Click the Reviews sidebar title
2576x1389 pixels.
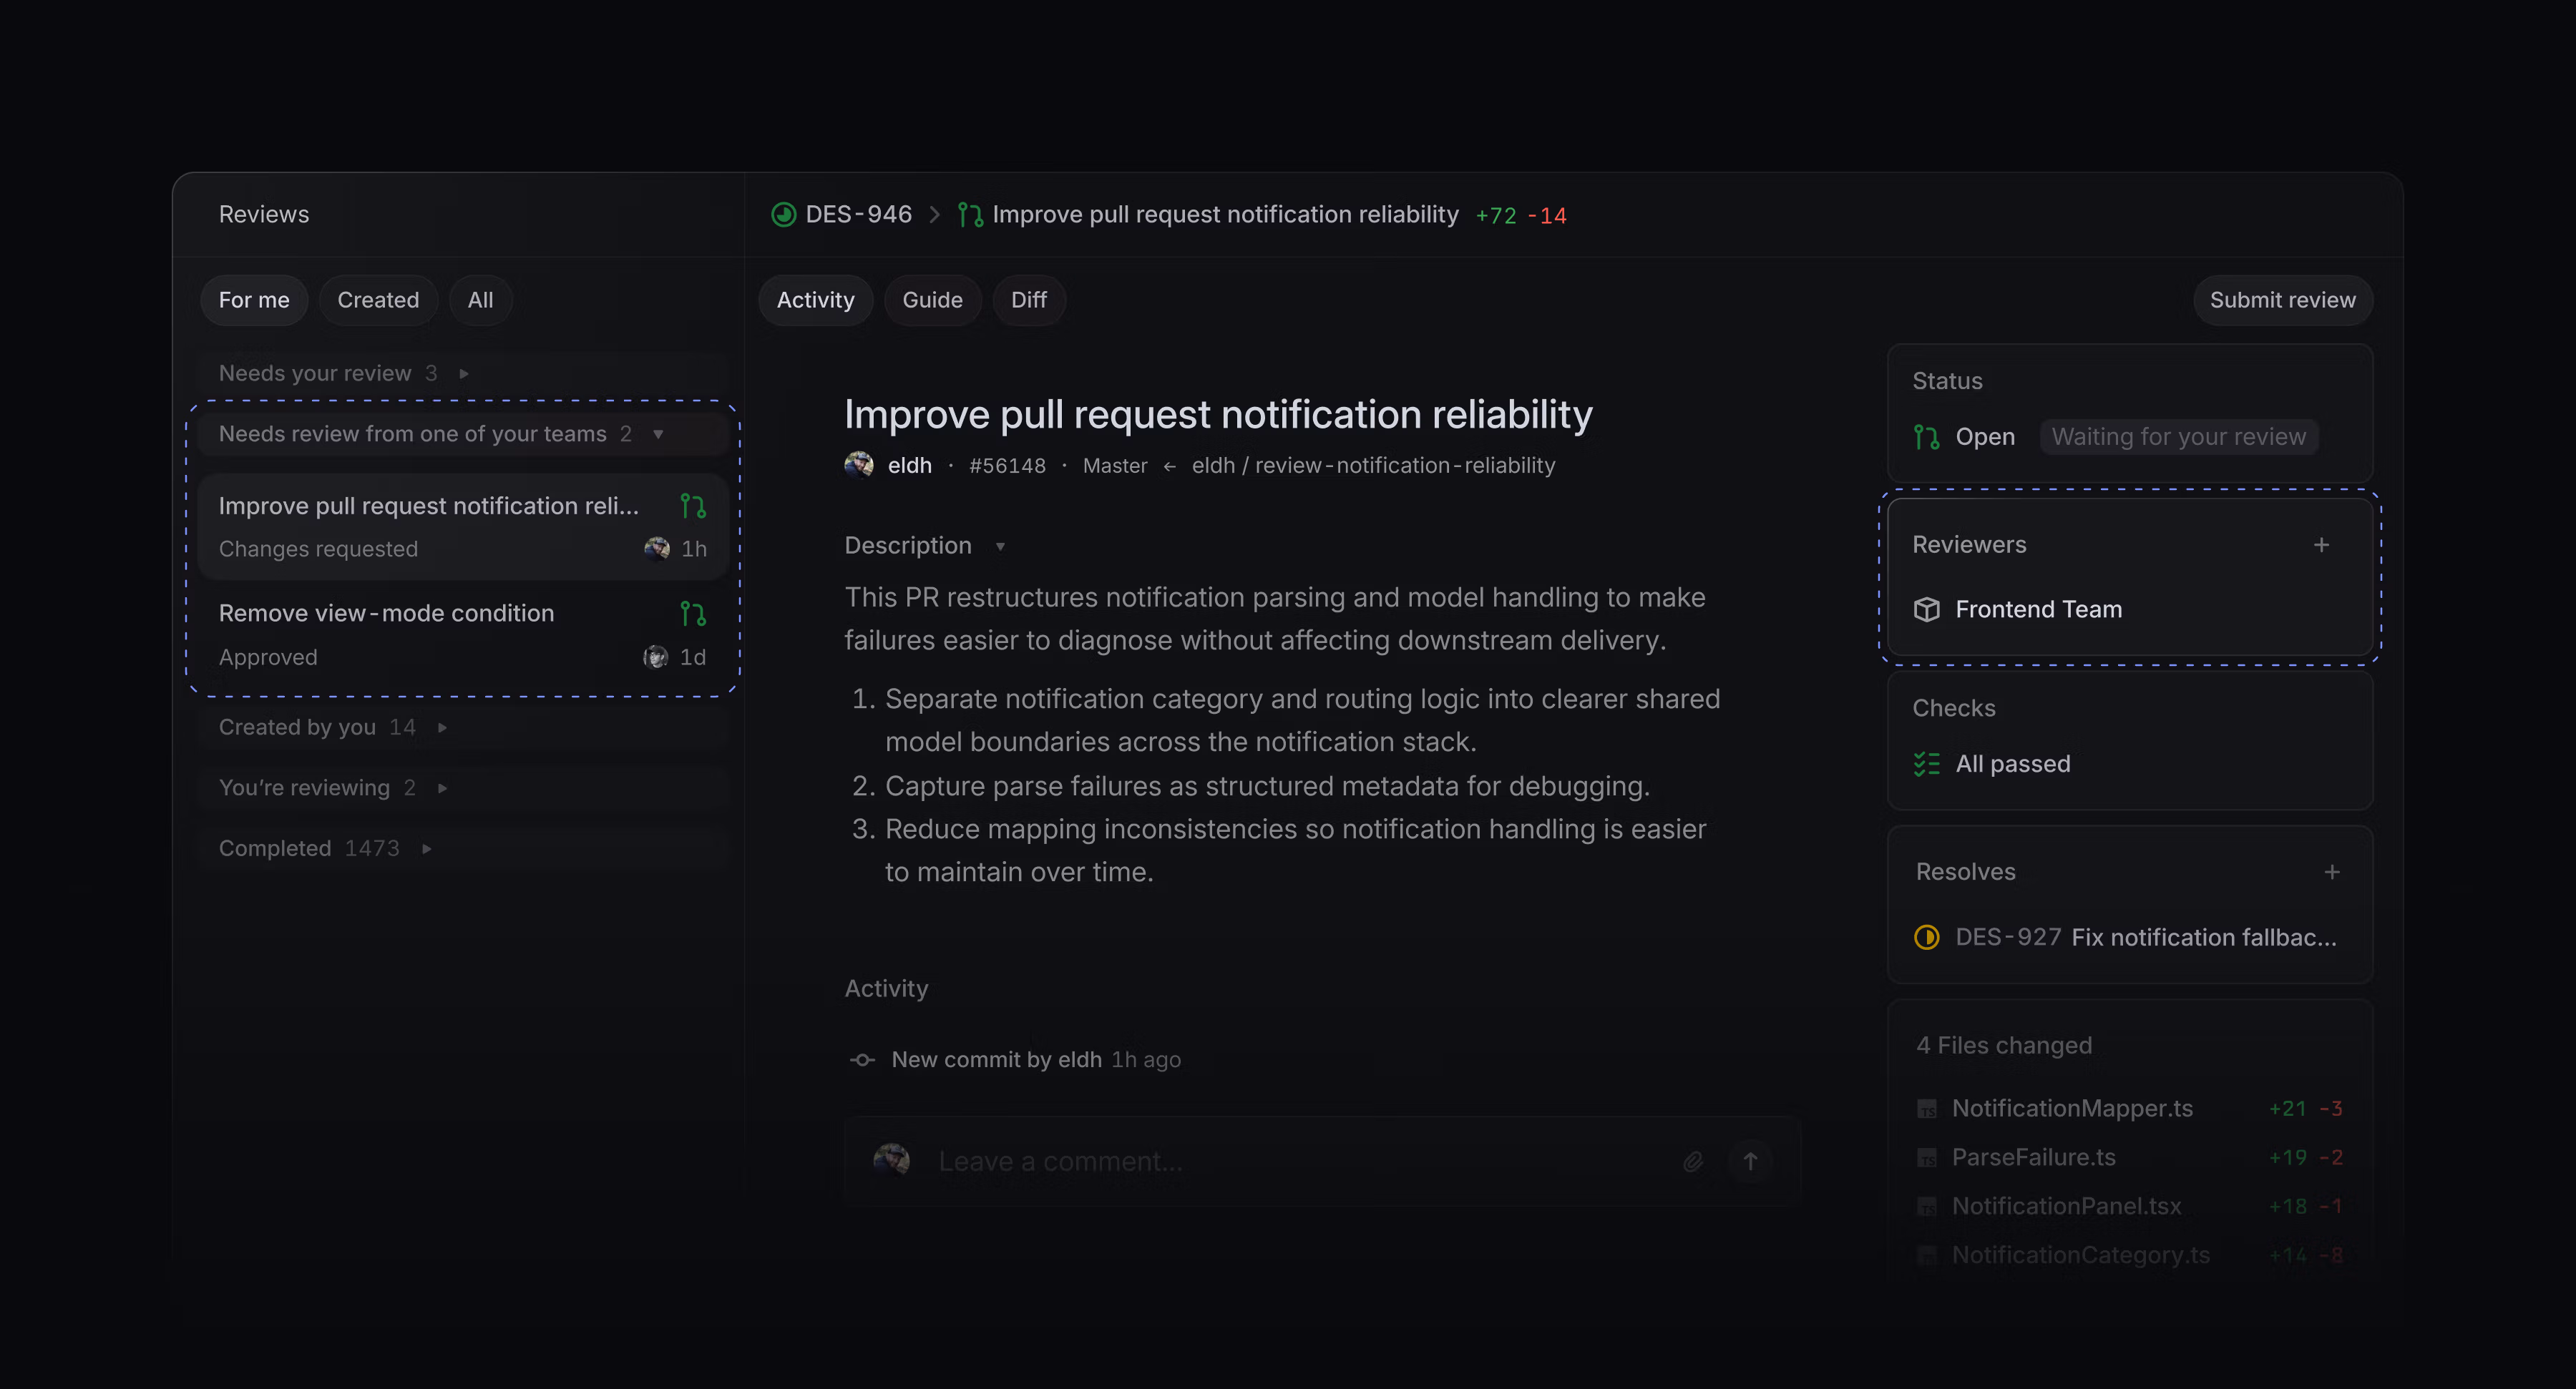coord(264,215)
